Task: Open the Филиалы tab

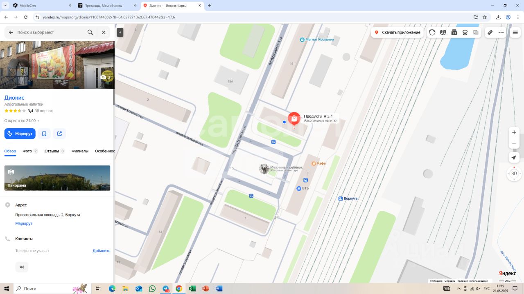Action: click(80, 151)
